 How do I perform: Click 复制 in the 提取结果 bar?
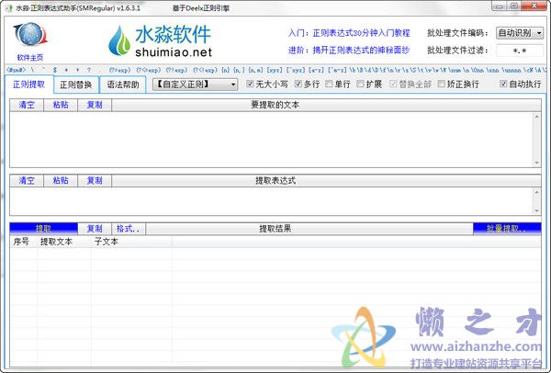(x=95, y=229)
